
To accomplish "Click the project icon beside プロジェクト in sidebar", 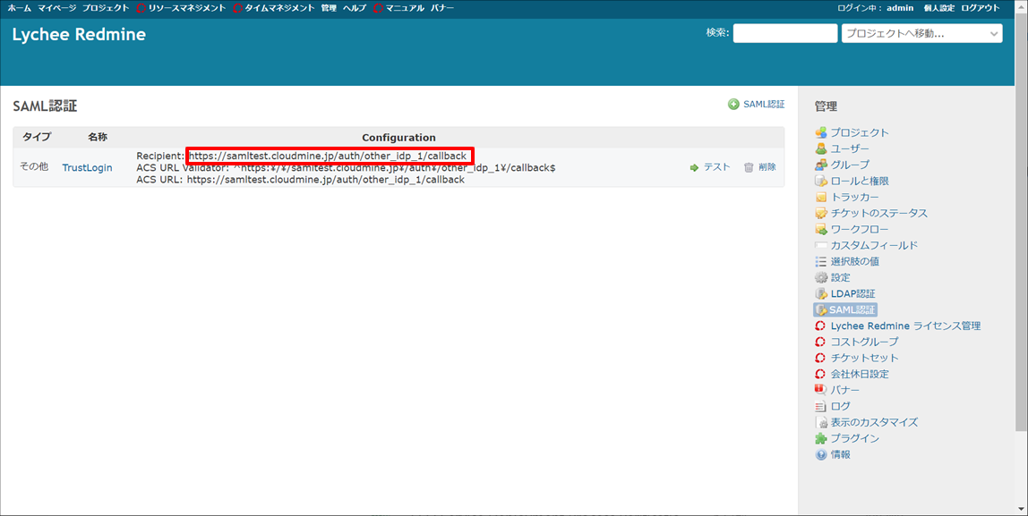I will [820, 132].
